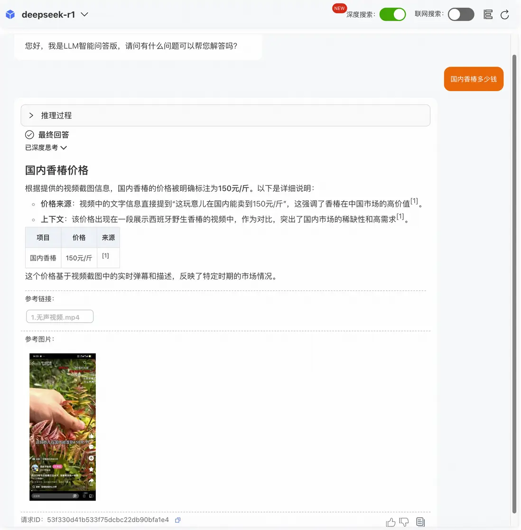Turn off the 深度搜索 switch
The height and width of the screenshot is (530, 521).
pos(392,15)
